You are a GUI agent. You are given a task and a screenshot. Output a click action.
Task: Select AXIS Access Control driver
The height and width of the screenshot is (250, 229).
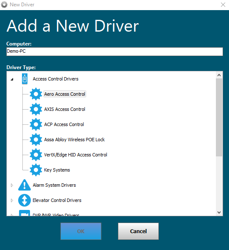click(65, 109)
